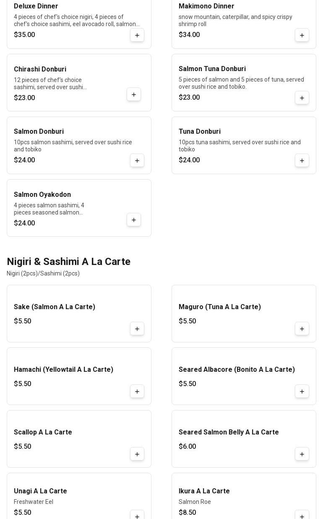Add Salmon Donburi to order
This screenshot has height=519, width=323.
(x=137, y=161)
